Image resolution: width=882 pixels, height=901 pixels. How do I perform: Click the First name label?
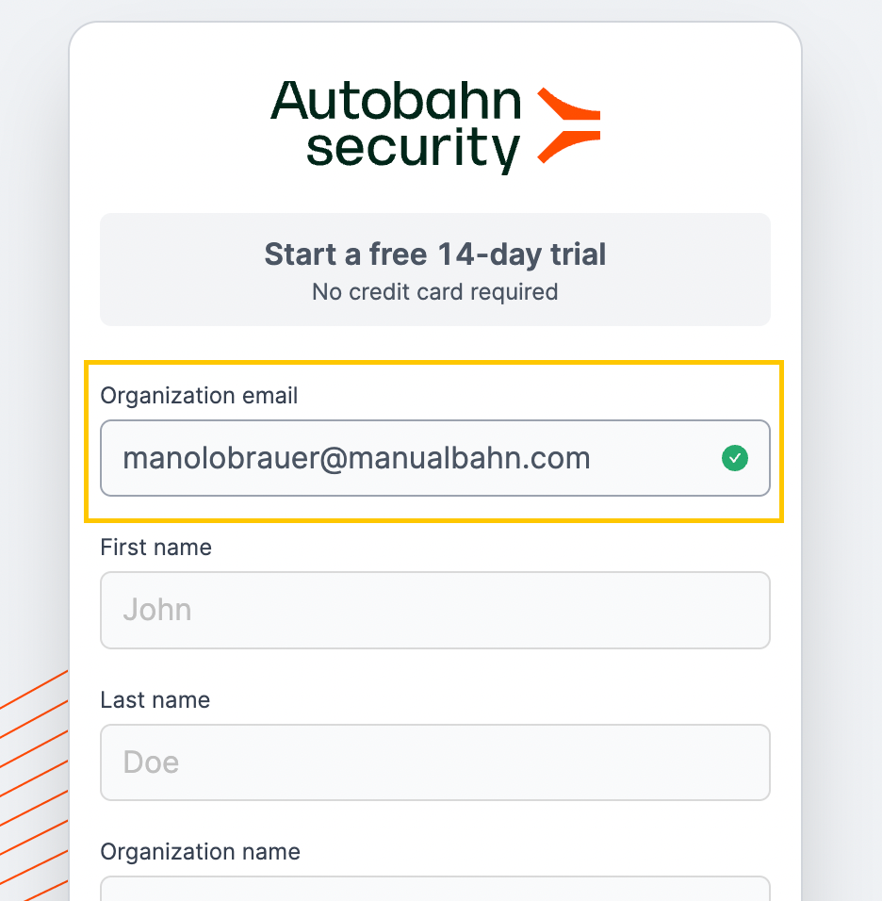155,547
